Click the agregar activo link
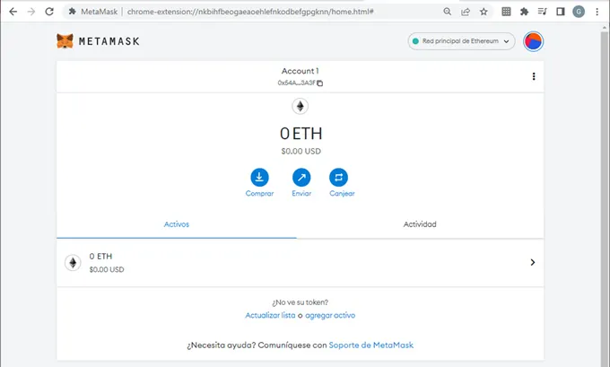This screenshot has height=367, width=610. tap(332, 315)
